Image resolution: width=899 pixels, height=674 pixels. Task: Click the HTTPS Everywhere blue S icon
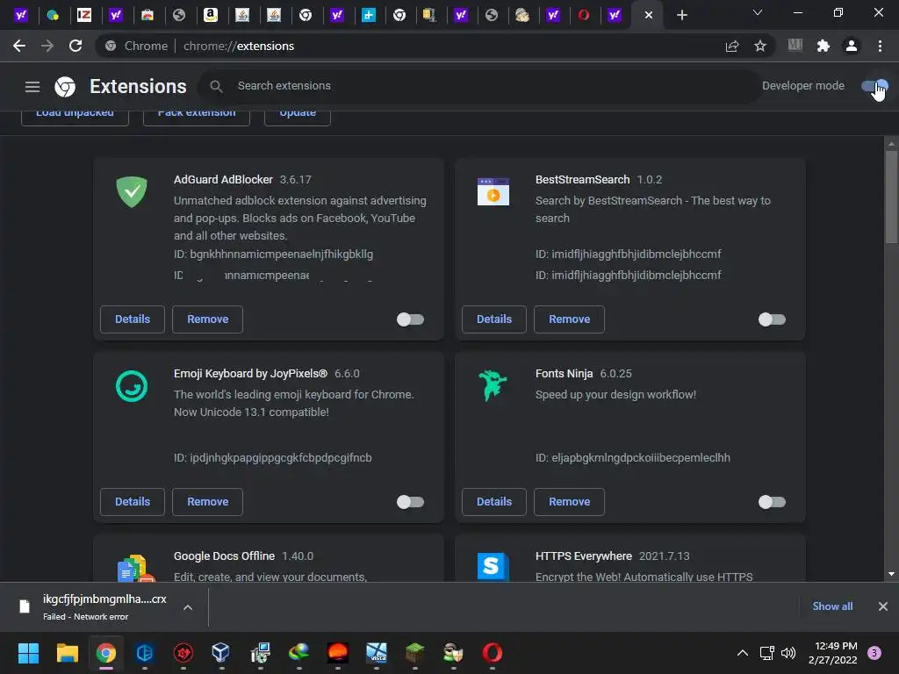[493, 567]
